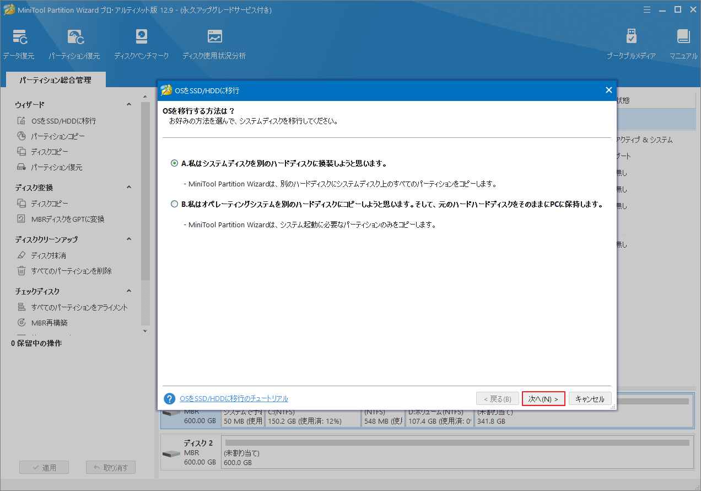Click the 取り消す button
Viewport: 701px width, 491px height.
[x=111, y=467]
